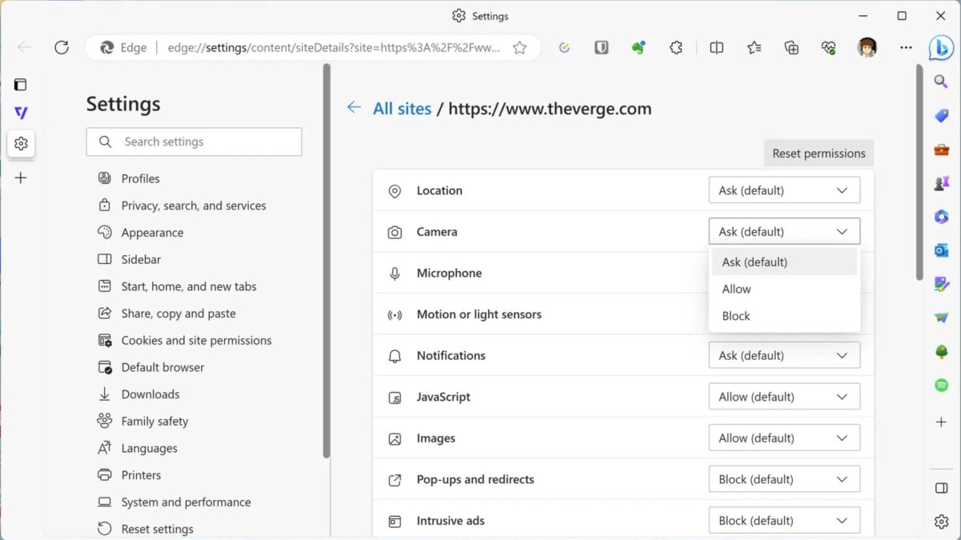Click the back arrow to All sites
The height and width of the screenshot is (540, 961).
[354, 108]
